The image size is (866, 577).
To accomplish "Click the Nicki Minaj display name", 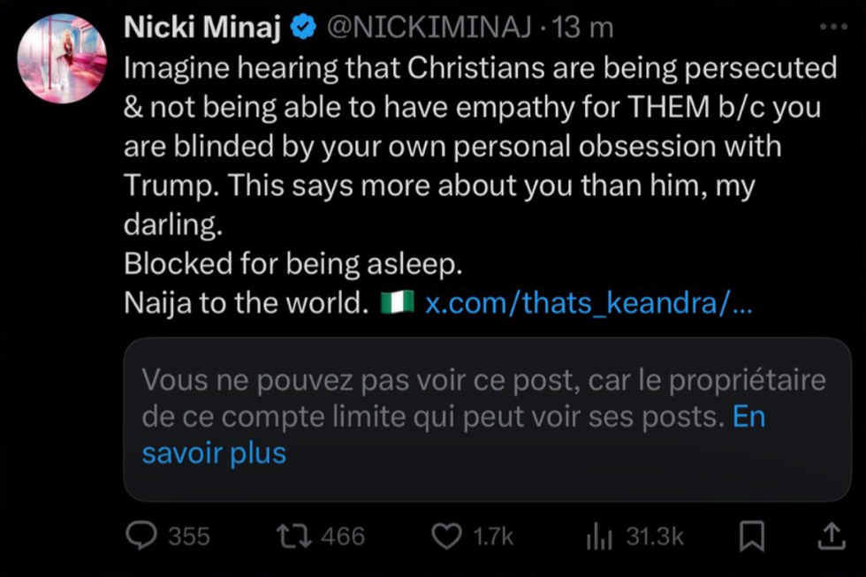I will [x=202, y=28].
